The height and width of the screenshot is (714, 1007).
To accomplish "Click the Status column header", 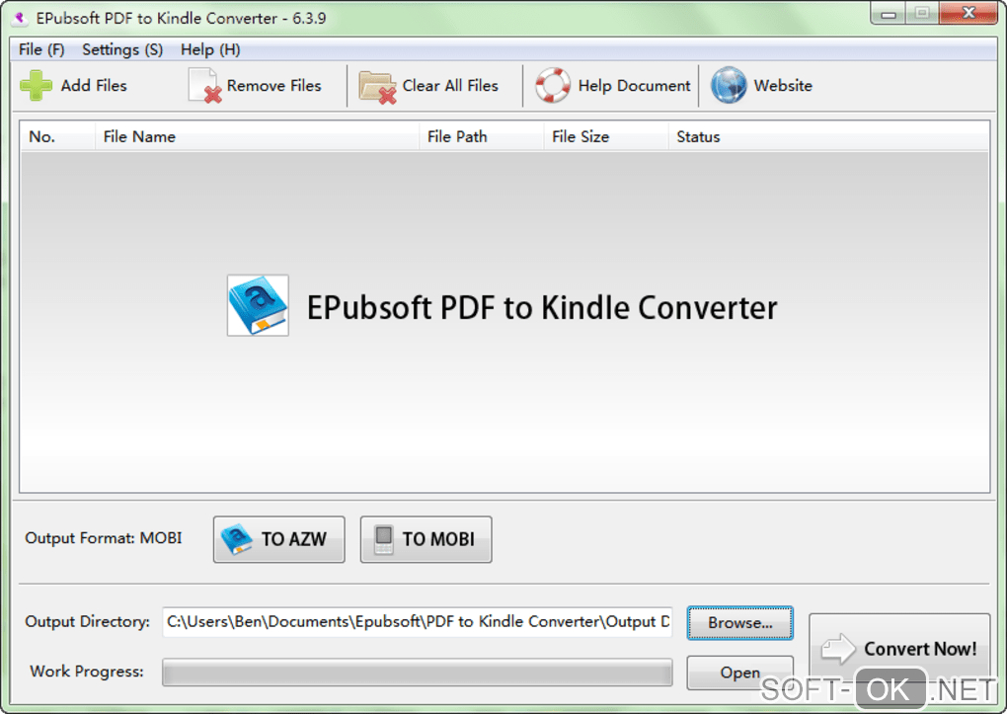I will pos(828,136).
